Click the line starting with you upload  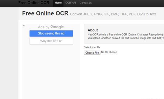click(x=126, y=38)
